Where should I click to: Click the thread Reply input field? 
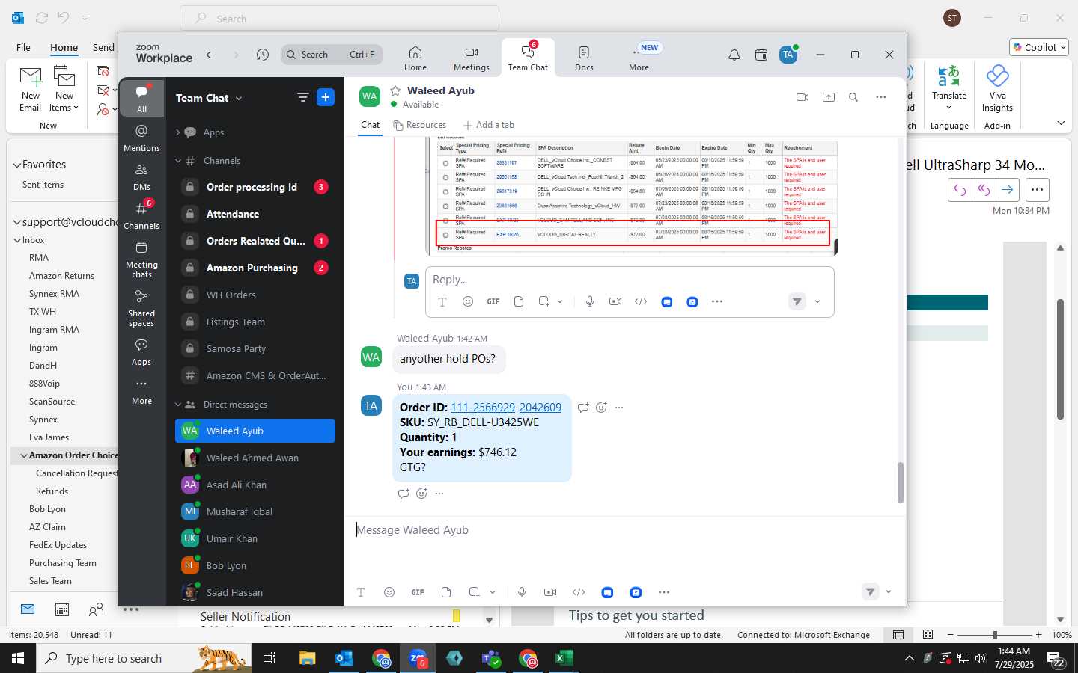coord(630,280)
